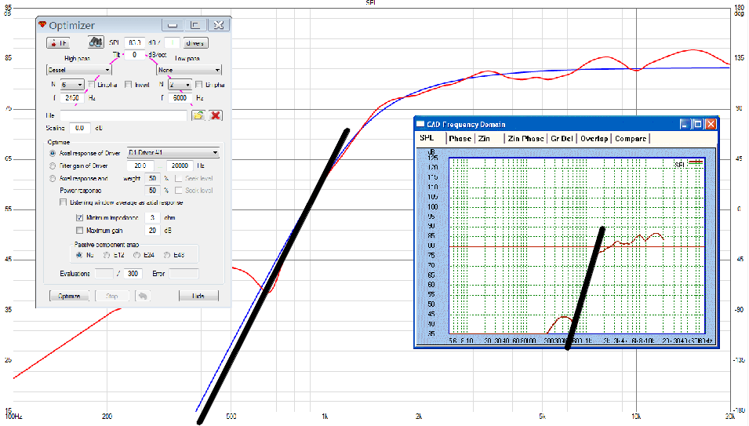Select No passive component snap radio
Viewport: 749px width, 426px height.
(79, 256)
